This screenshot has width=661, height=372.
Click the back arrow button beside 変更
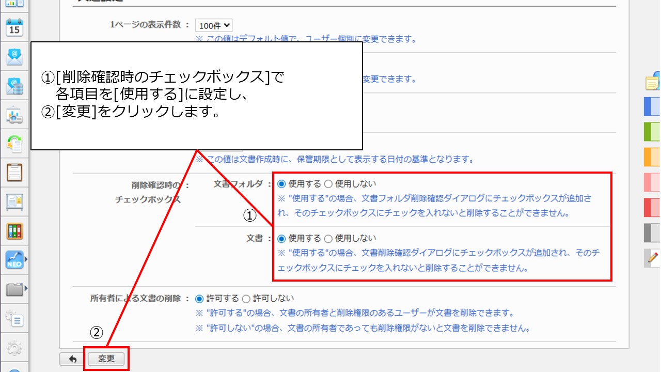point(72,359)
